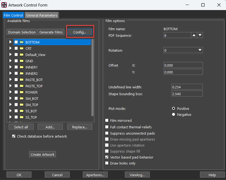The image size is (226, 180).
Task: Click the Undefined line width field
Action: click(x=187, y=87)
